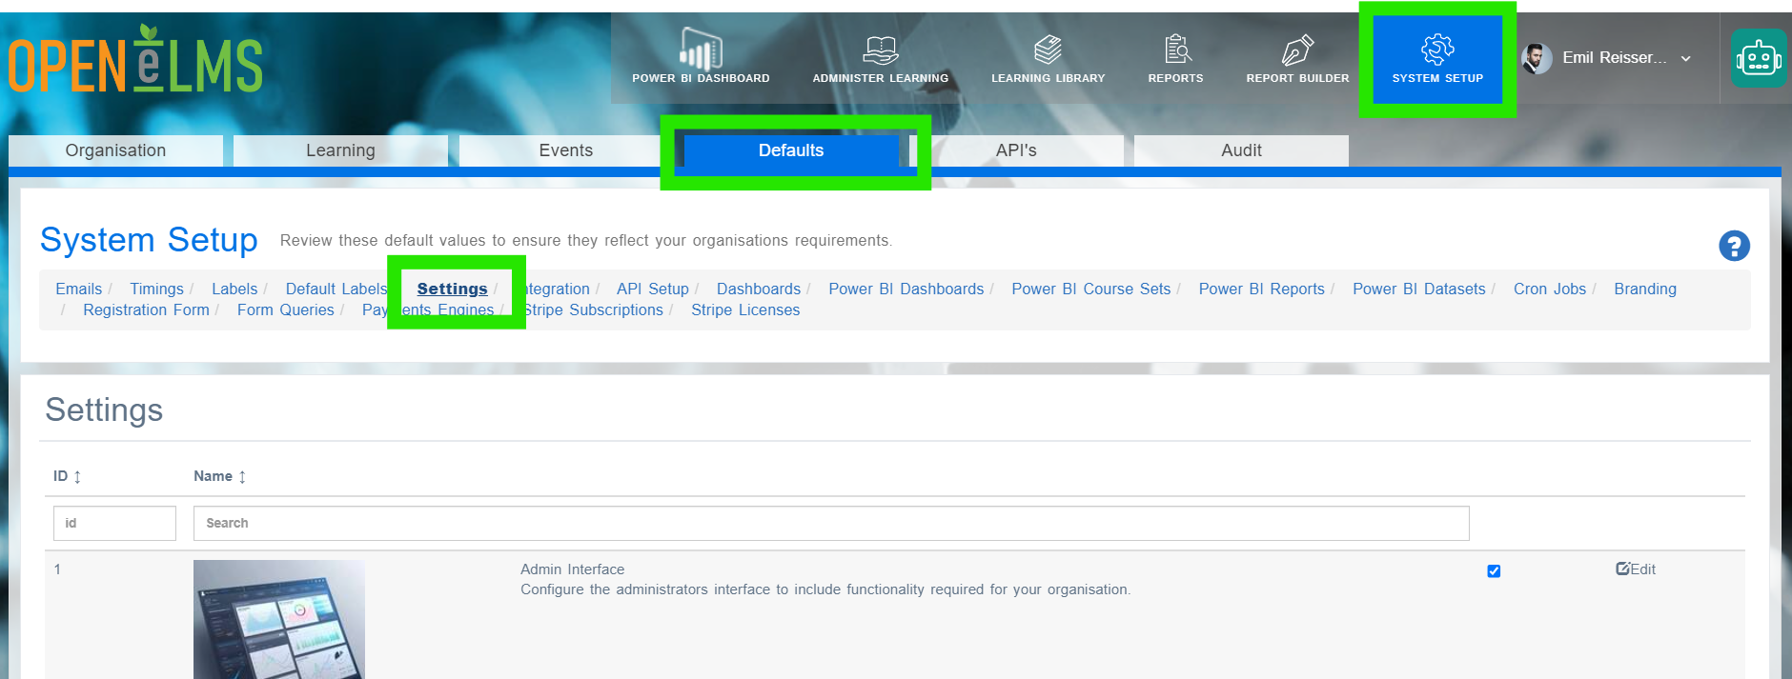Open the Settings defaults link
This screenshot has width=1792, height=679.
[x=452, y=289]
